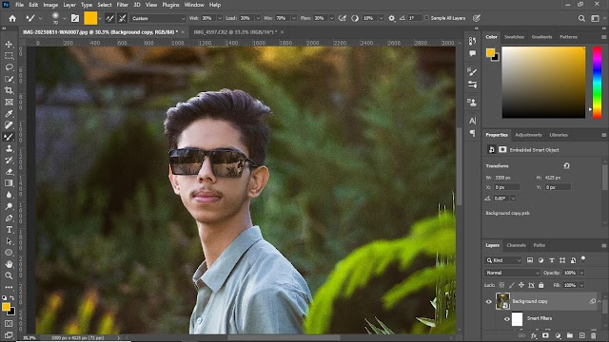Toggle Lock all layer attributes
This screenshot has width=609, height=342.
click(541, 285)
